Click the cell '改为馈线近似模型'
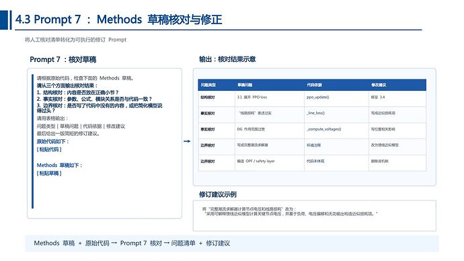Image resolution: width=464 pixels, height=261 pixels. pyautogui.click(x=385, y=145)
